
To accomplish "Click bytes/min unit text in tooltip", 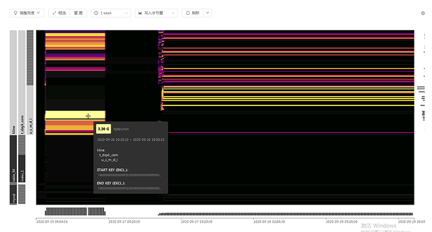I will coord(121,129).
